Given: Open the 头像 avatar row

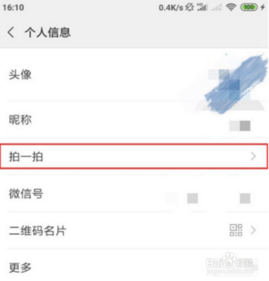Looking at the screenshot, I should pos(134,75).
